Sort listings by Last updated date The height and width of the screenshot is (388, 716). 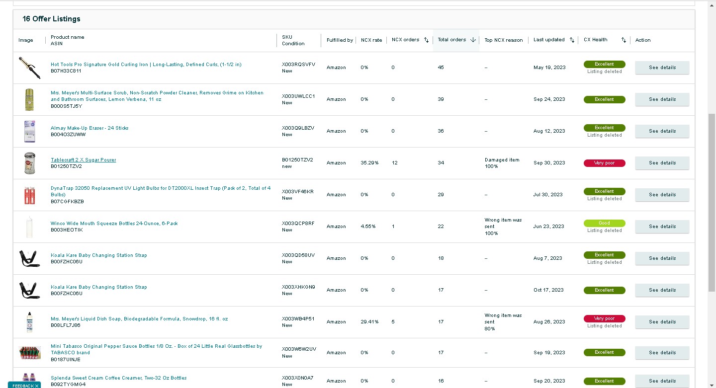(x=572, y=40)
